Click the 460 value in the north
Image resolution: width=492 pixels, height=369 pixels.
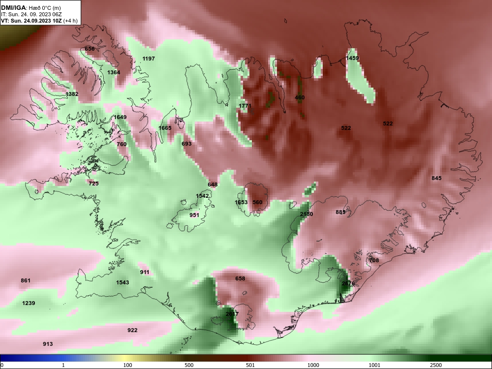[300, 97]
